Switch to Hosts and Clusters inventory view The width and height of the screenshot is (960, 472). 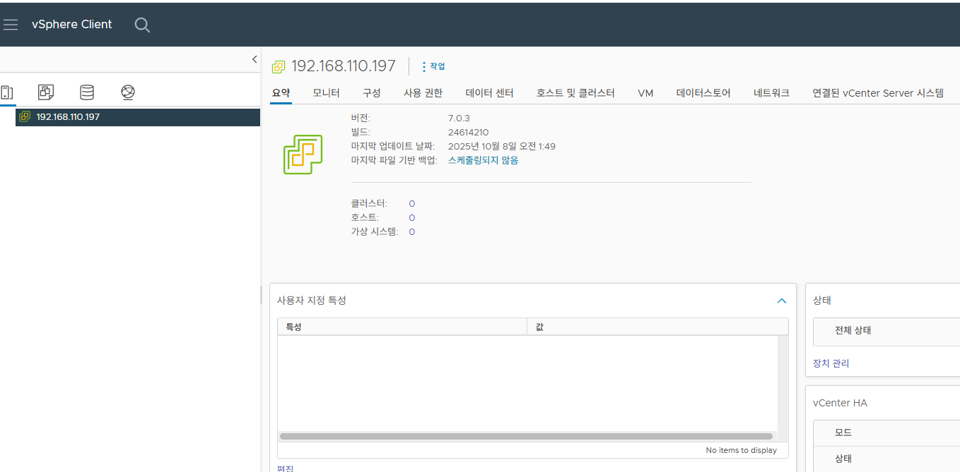[x=7, y=92]
